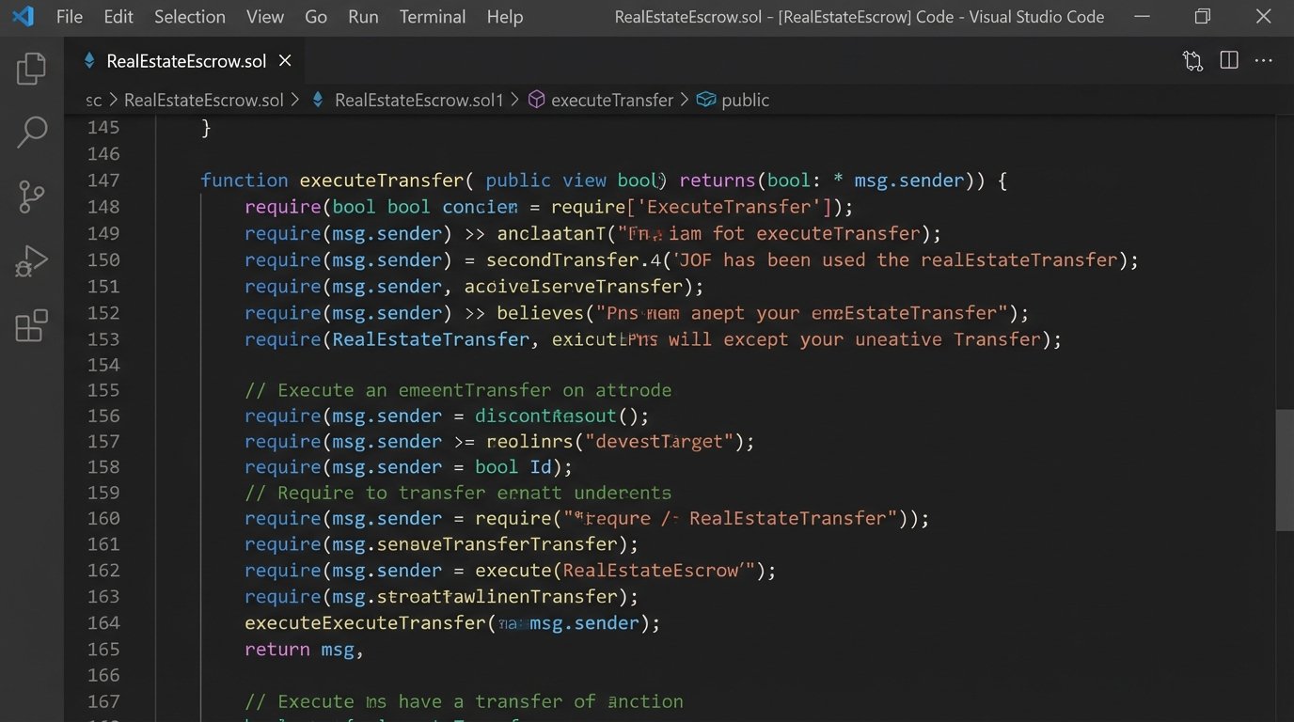Click the RealEstateEscrow.sol file breadcrumb
The height and width of the screenshot is (722, 1294).
pyautogui.click(x=203, y=100)
